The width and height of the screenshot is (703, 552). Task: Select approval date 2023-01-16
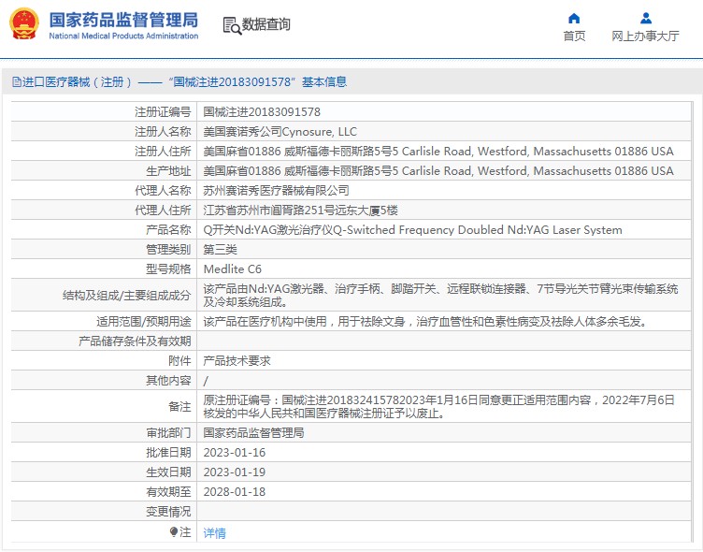pos(234,453)
